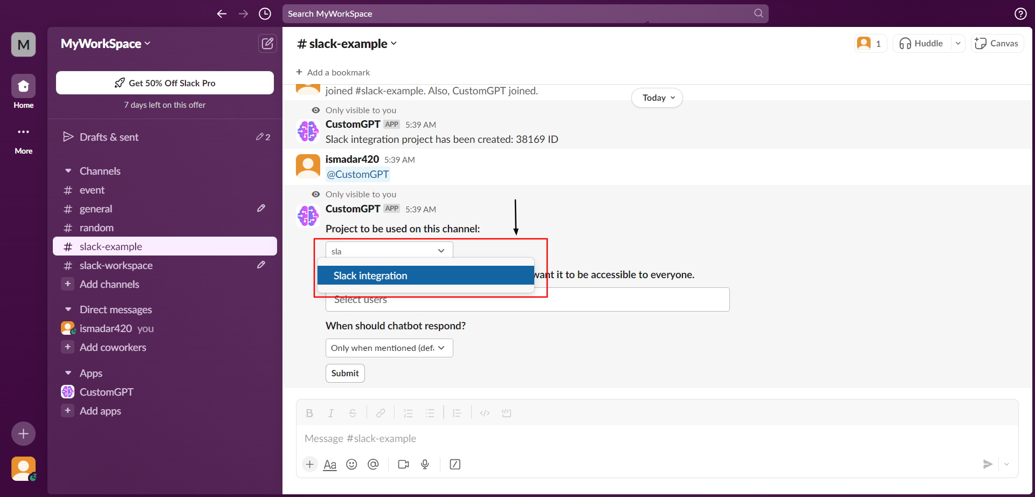Image resolution: width=1035 pixels, height=497 pixels.
Task: Click Get 50% Off Slack Pro
Action: coord(165,83)
